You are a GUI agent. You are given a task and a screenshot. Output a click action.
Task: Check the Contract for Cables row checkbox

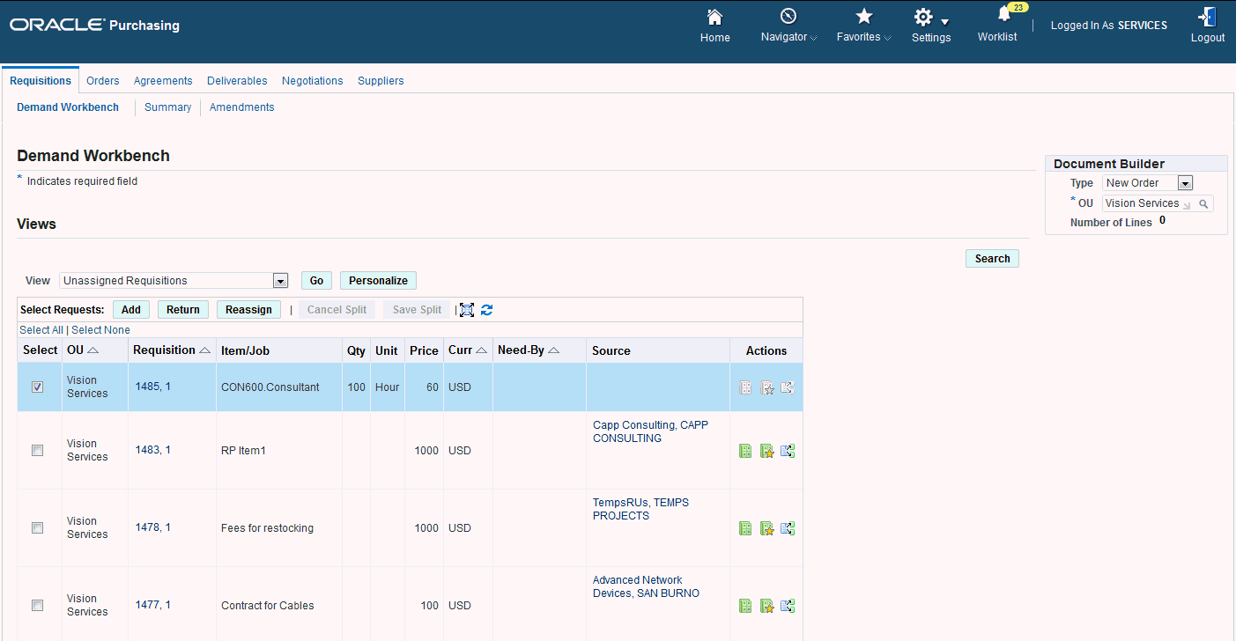pyautogui.click(x=37, y=605)
